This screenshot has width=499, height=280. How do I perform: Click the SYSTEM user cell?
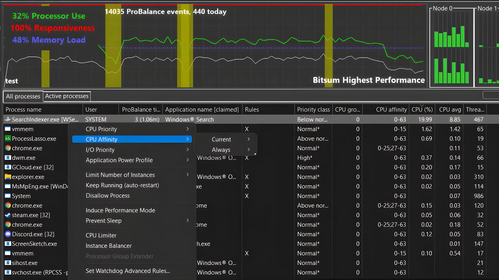pos(96,120)
